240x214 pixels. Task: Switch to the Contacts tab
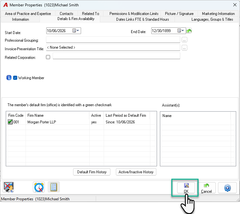click(66, 14)
